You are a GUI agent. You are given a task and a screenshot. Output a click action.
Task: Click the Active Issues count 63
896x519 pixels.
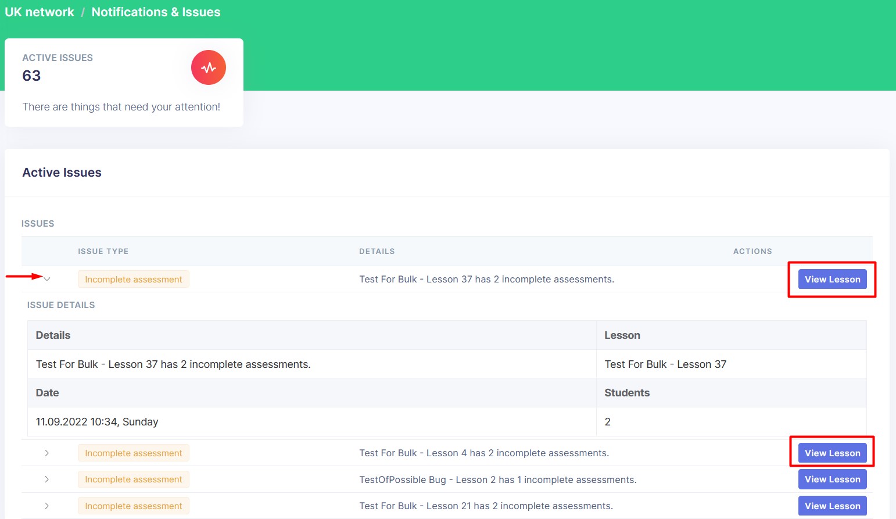(31, 76)
